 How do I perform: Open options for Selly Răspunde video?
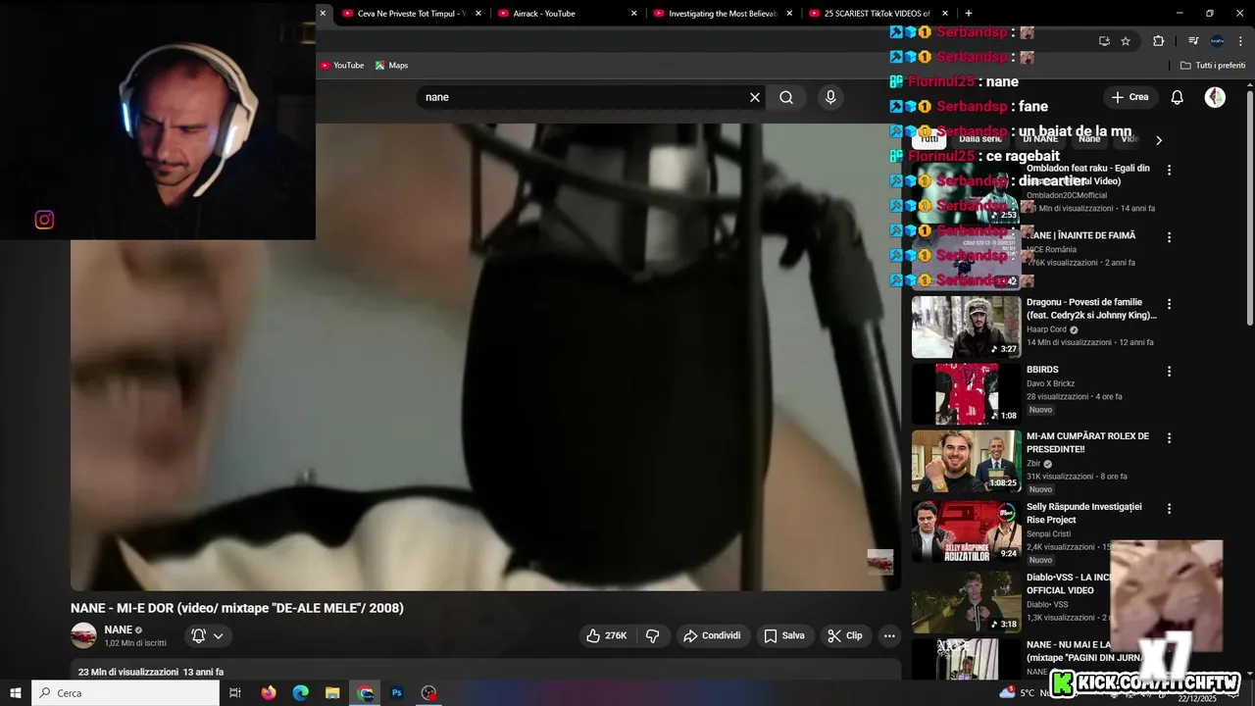click(1169, 508)
